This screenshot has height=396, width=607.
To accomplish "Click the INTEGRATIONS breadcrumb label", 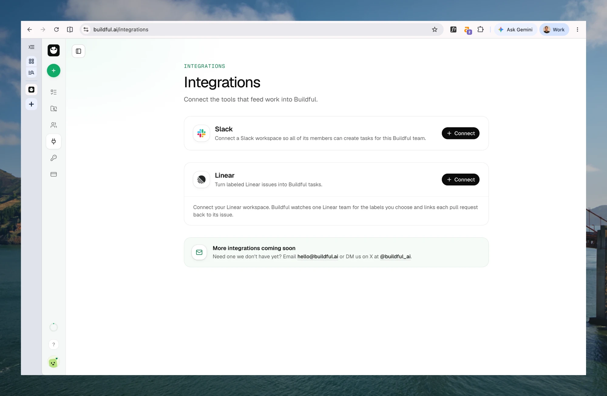I will (x=205, y=66).
